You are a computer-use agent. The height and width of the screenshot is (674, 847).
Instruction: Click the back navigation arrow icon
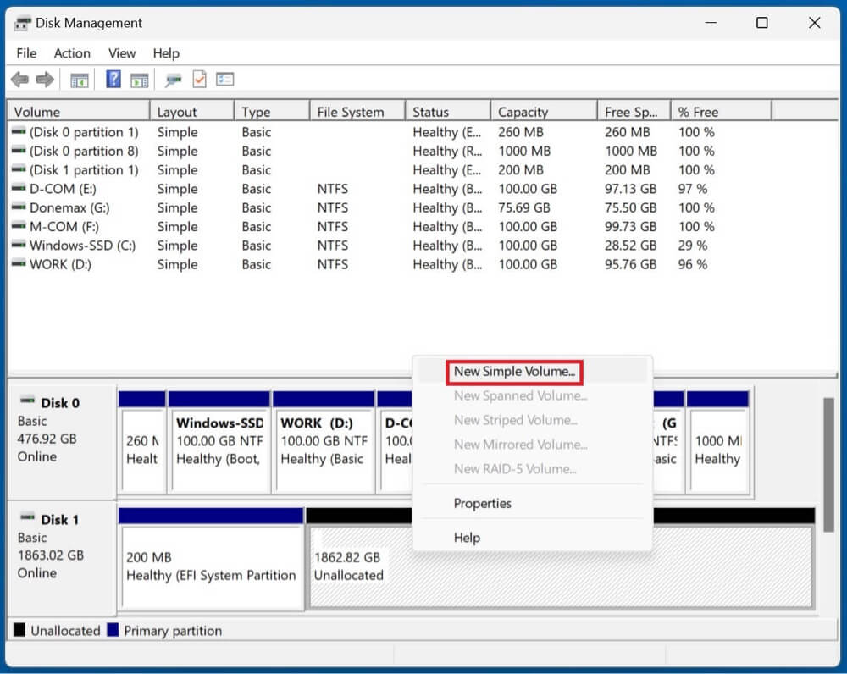(19, 79)
